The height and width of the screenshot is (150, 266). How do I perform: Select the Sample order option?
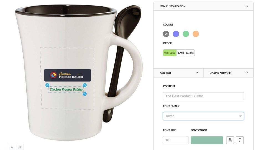[190, 53]
